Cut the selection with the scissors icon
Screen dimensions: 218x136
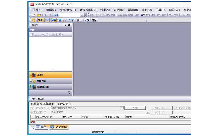coord(92,15)
